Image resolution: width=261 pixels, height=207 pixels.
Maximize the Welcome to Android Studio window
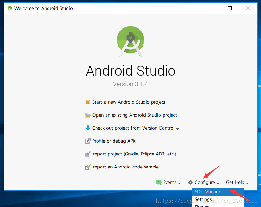point(230,8)
